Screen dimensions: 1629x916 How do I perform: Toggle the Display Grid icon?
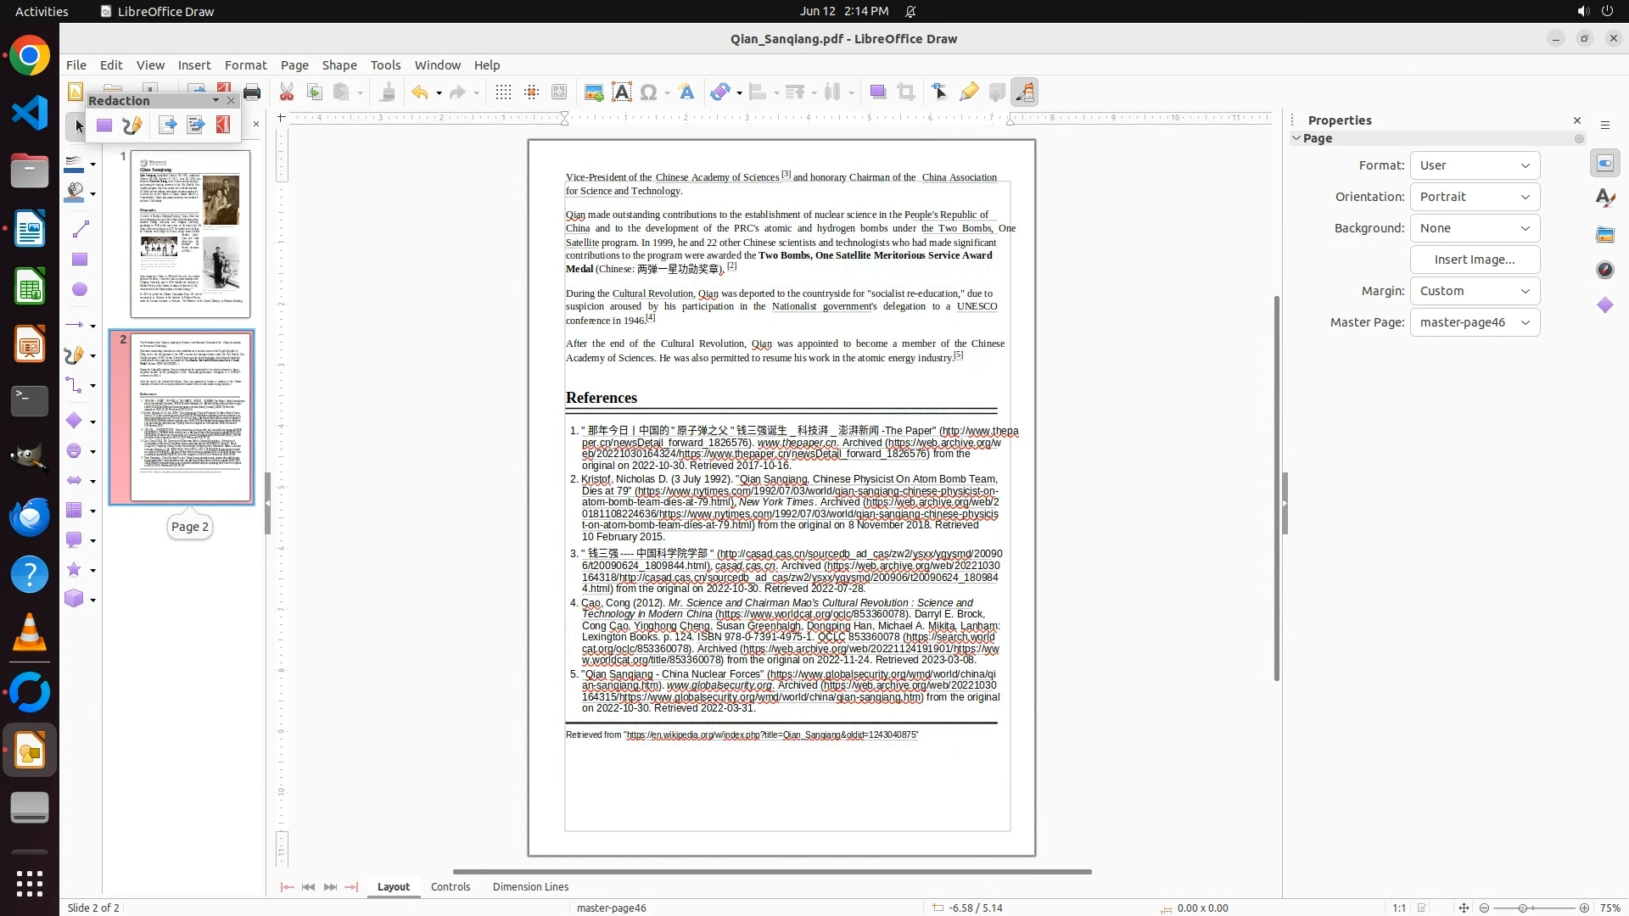click(503, 92)
